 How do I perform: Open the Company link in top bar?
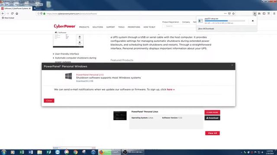pyautogui.click(x=186, y=22)
